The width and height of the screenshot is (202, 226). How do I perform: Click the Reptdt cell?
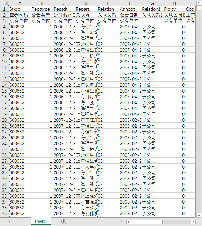click(64, 9)
